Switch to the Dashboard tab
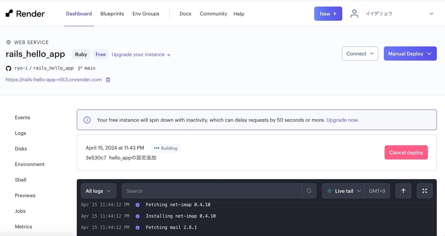Screen dimensions: 445x236 point(79,14)
